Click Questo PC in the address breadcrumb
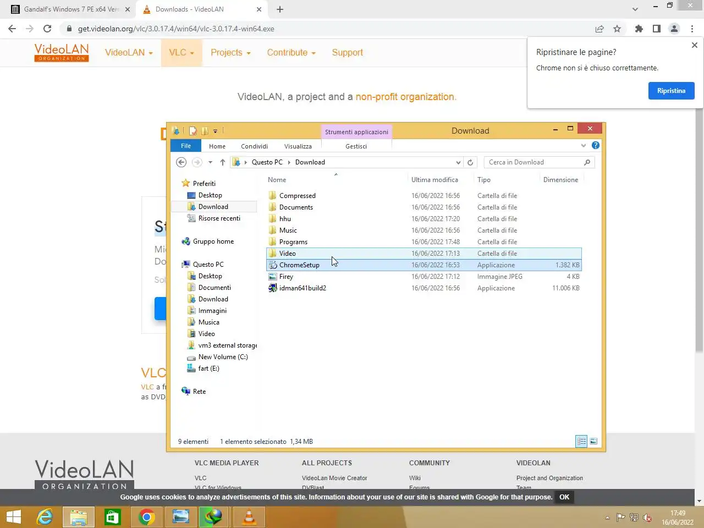The image size is (704, 528). (267, 162)
